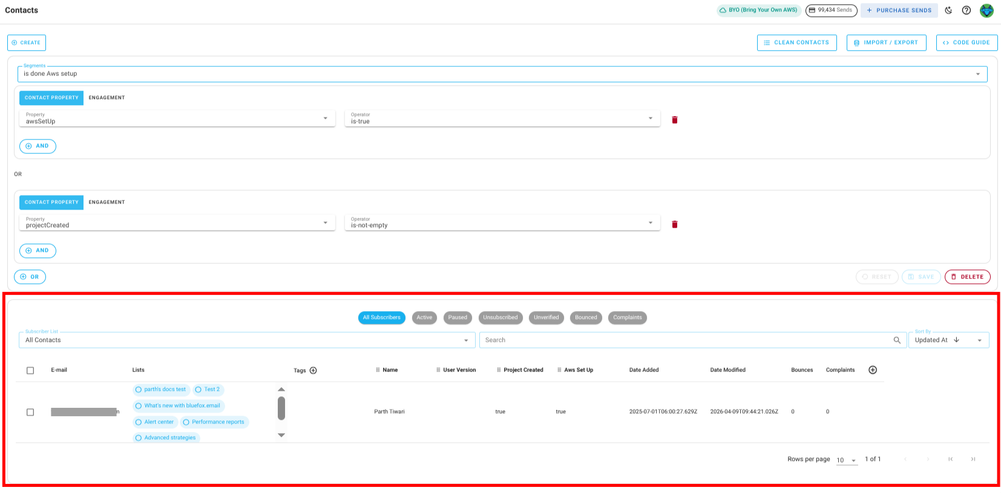Open the is-not-empty Operator dropdown

tap(502, 223)
